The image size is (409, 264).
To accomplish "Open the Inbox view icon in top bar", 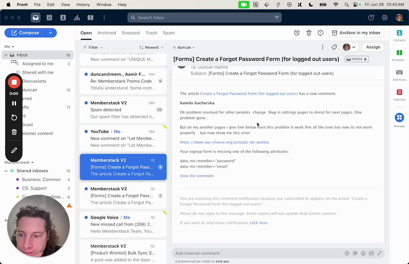I will [36, 18].
